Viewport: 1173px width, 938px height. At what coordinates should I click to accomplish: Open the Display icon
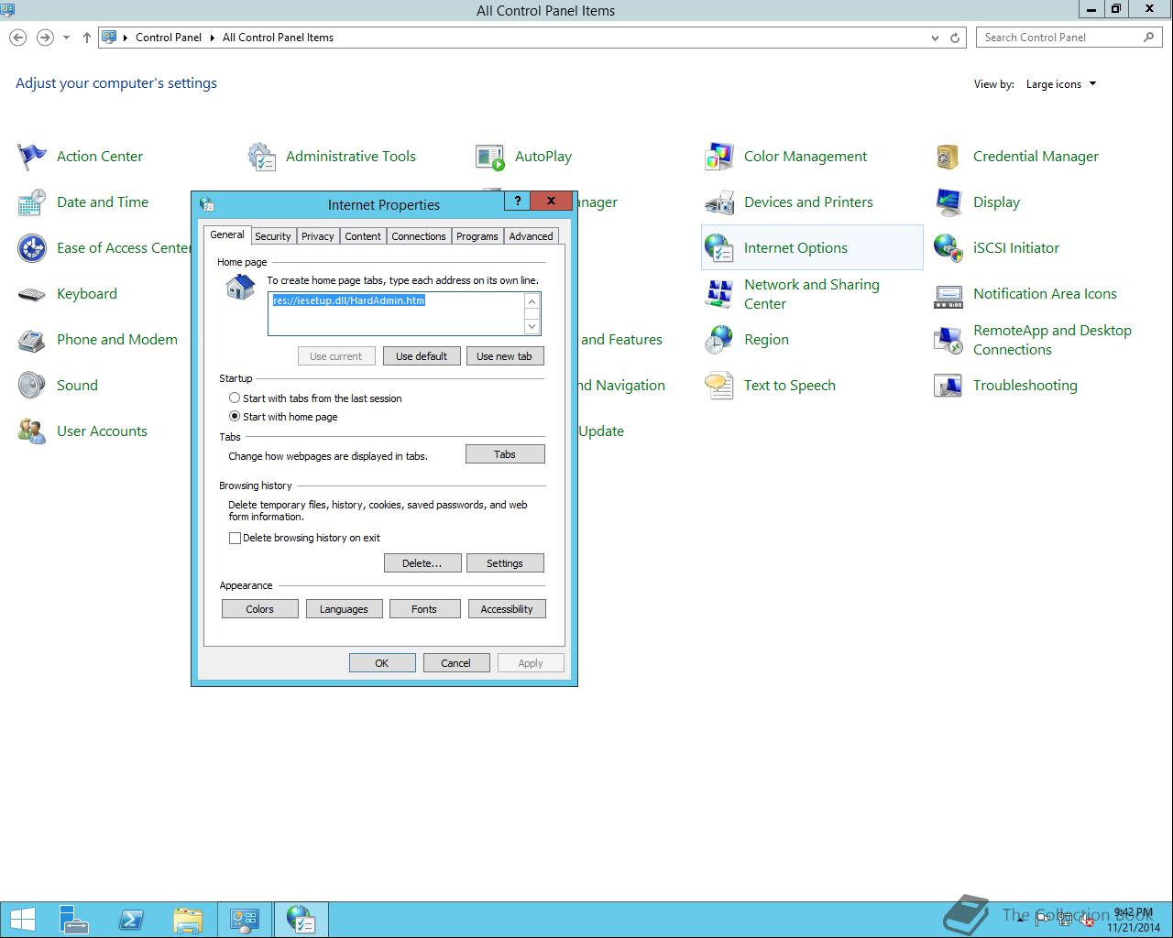coord(948,202)
